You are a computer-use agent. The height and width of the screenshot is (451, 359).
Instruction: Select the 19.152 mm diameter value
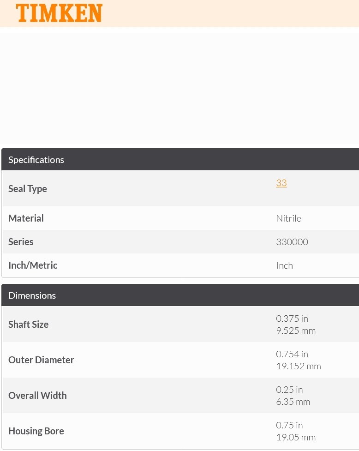(x=299, y=367)
